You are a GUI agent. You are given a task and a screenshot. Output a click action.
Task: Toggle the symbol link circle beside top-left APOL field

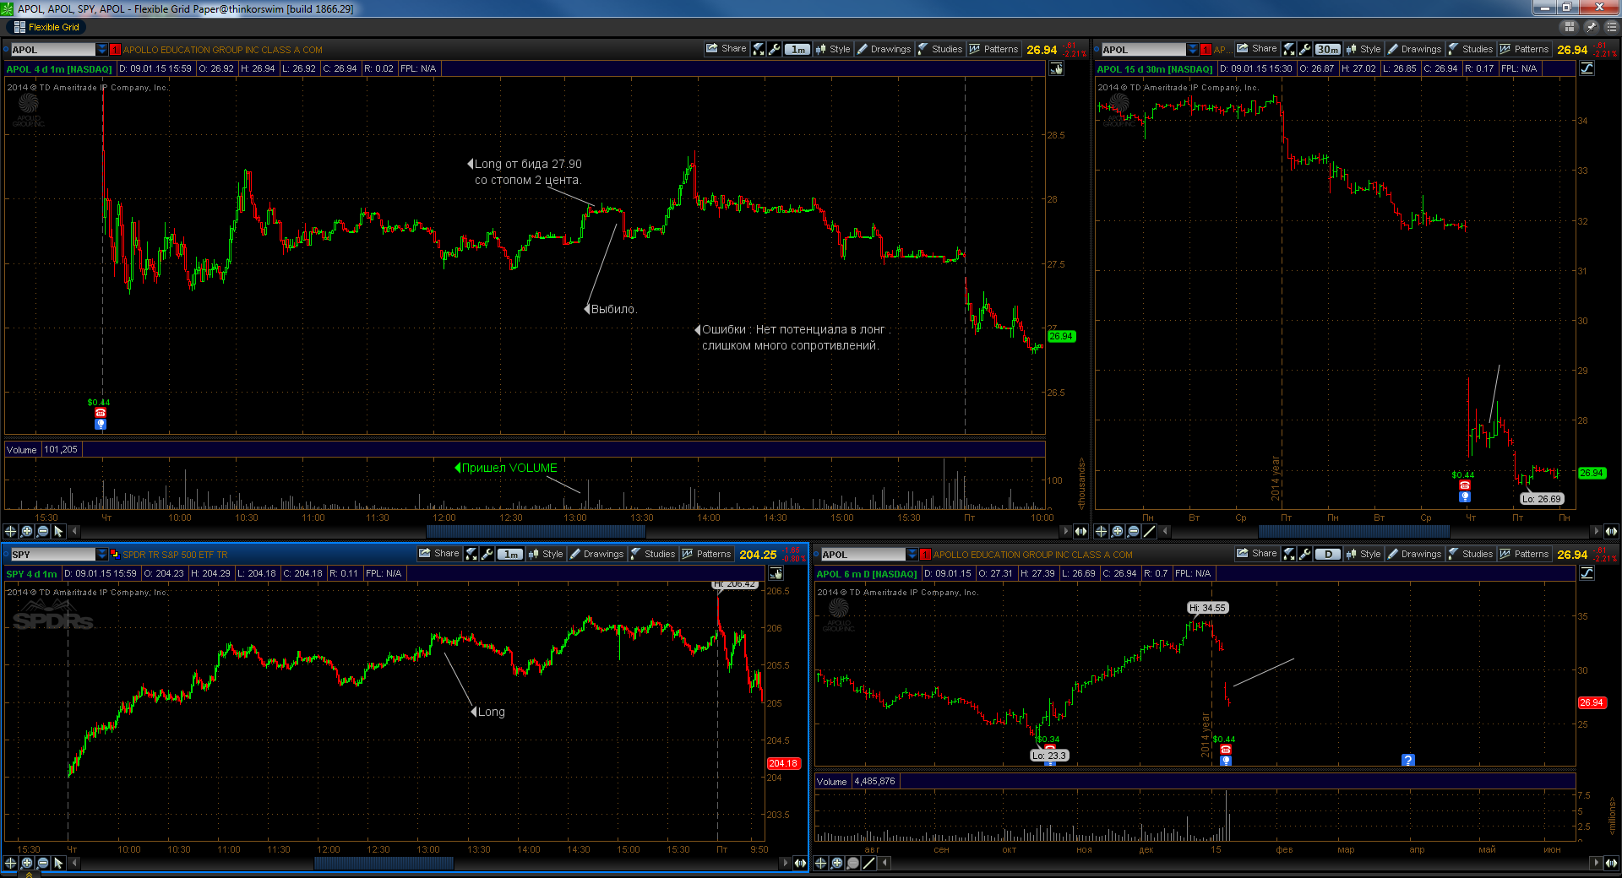[7, 49]
